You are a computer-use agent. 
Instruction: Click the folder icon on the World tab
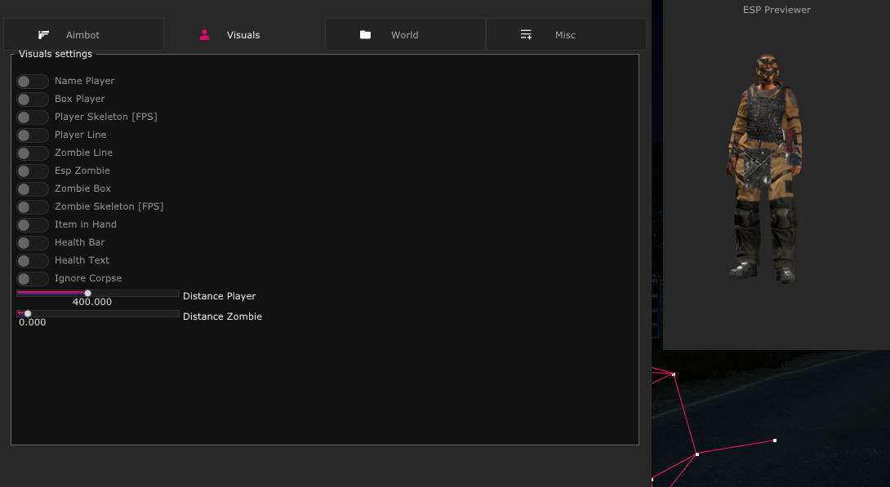[x=366, y=35]
